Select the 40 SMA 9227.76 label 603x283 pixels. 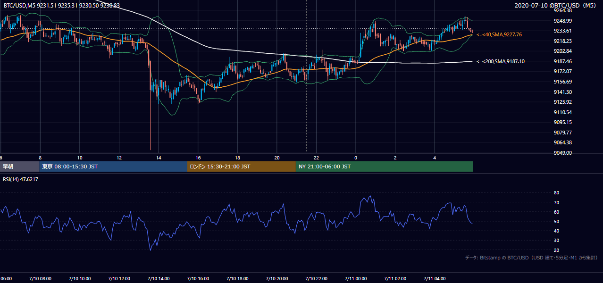499,35
